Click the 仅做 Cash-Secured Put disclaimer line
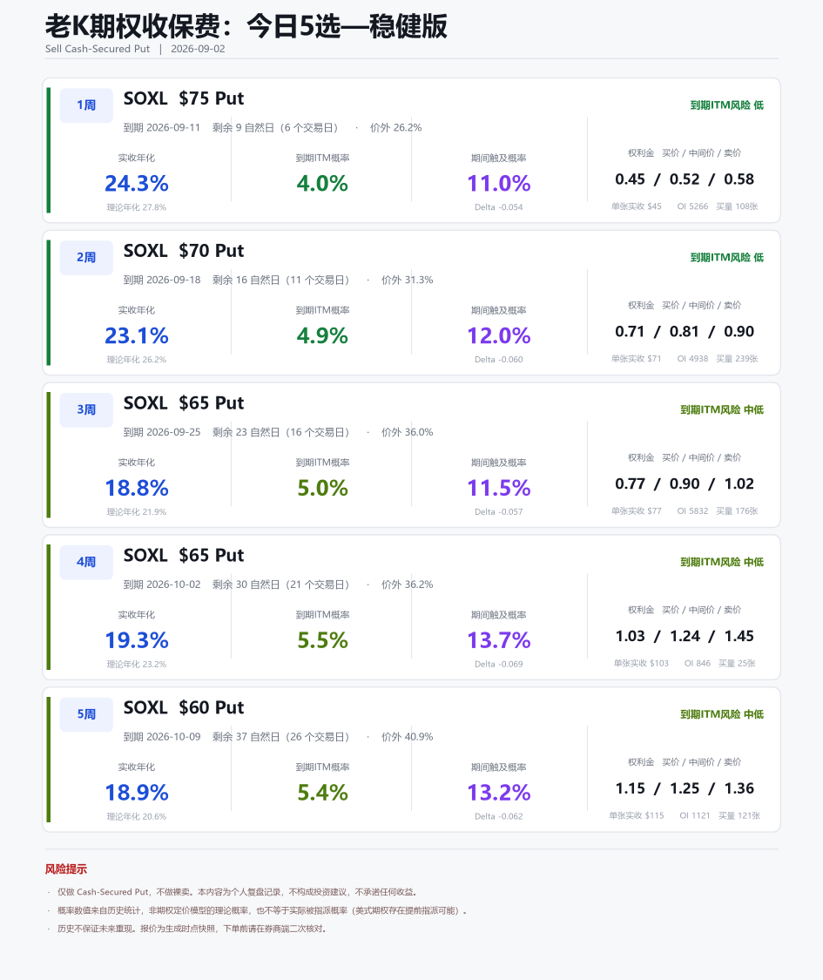This screenshot has height=980, width=823. [x=238, y=893]
